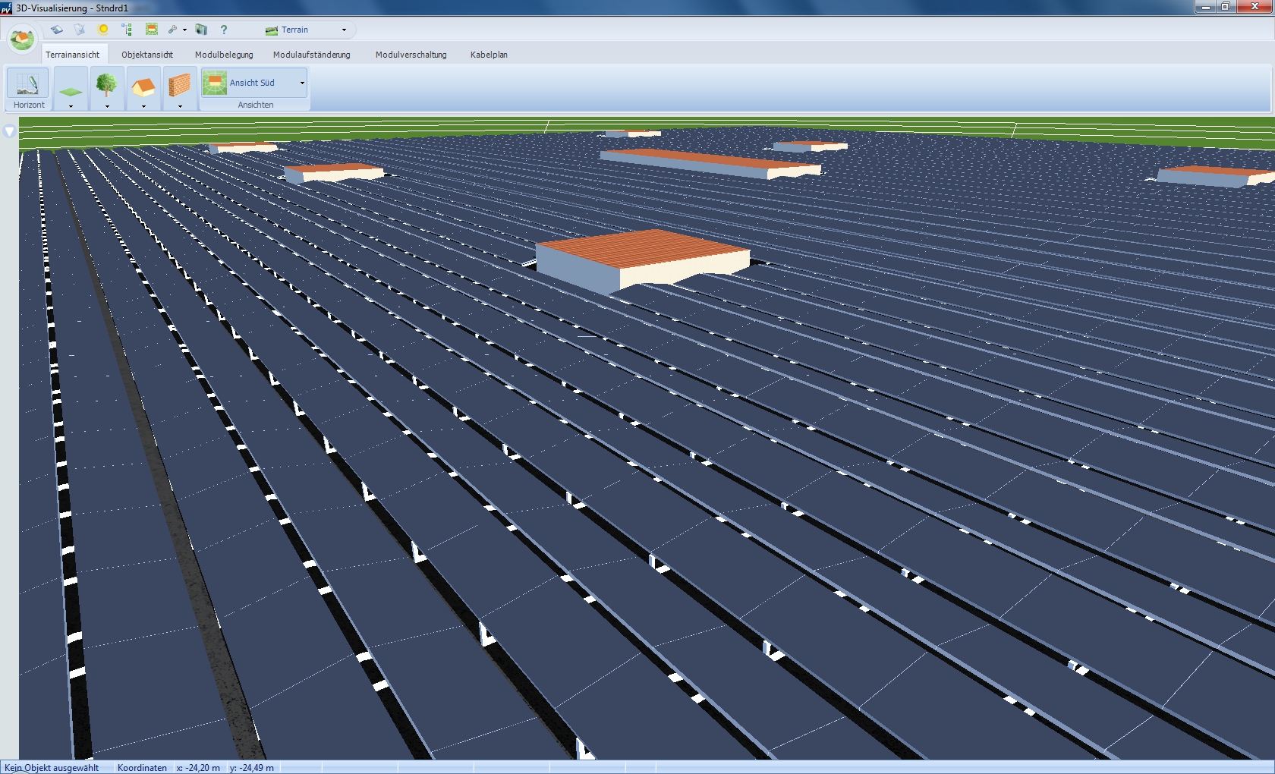Open the Modulbelegung tab

(x=224, y=55)
